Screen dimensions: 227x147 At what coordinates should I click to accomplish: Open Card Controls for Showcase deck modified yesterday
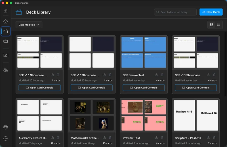196,88
